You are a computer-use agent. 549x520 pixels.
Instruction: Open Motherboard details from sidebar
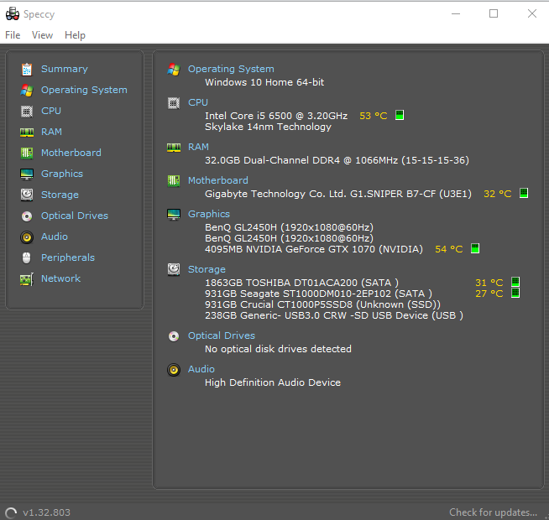pyautogui.click(x=71, y=153)
